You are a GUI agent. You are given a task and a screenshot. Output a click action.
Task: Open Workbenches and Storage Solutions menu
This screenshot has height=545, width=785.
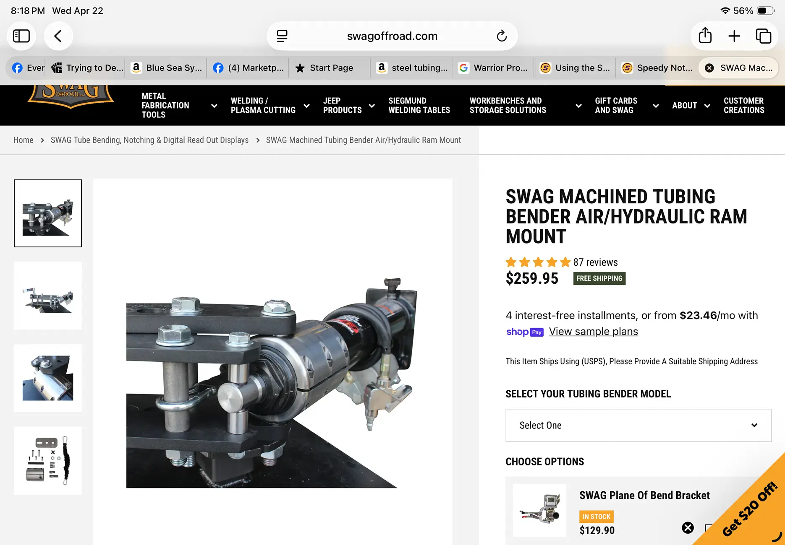pos(508,106)
